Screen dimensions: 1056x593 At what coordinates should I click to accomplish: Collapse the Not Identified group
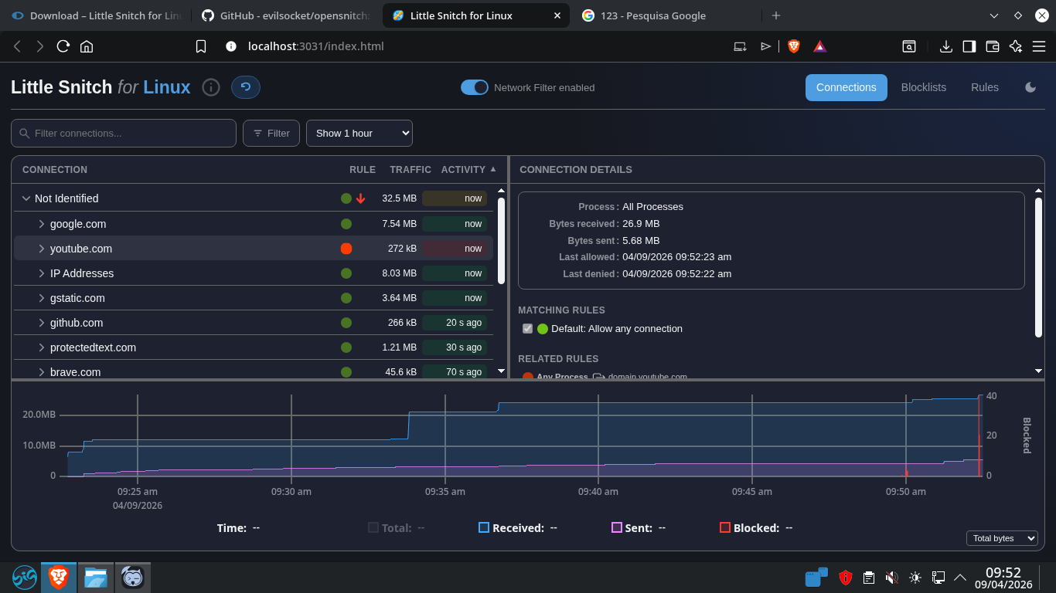pos(26,198)
